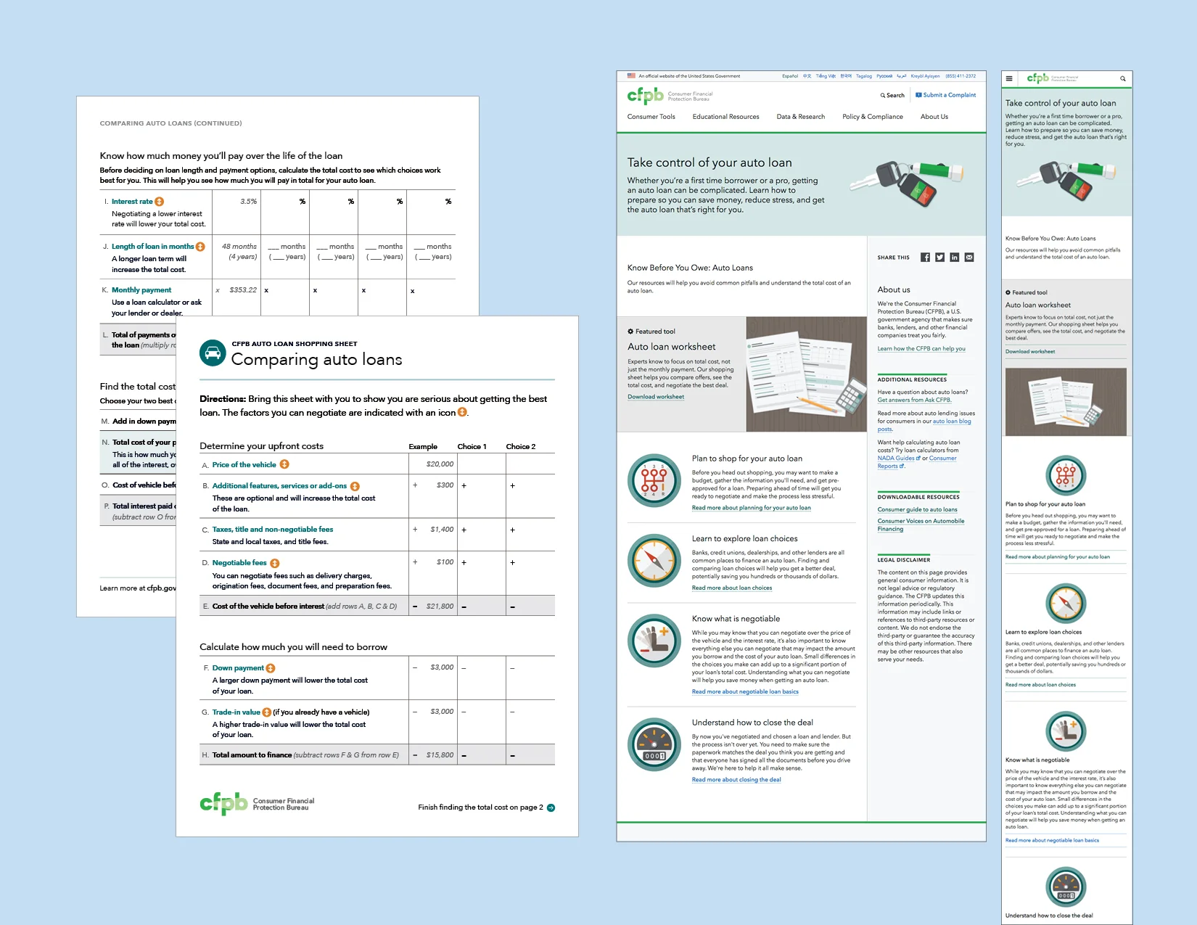Tap the worksheet thumbnail on mobile site
Viewport: 1197px width, 925px height.
pyautogui.click(x=1066, y=402)
